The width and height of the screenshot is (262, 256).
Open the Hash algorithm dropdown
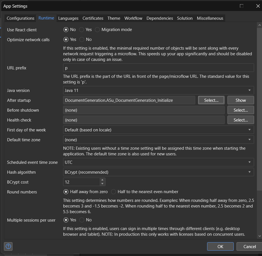click(249, 172)
